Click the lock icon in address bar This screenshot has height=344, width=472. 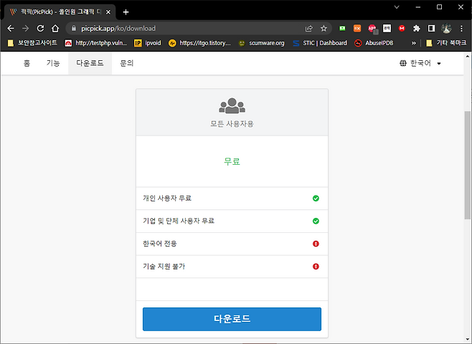[x=74, y=28]
